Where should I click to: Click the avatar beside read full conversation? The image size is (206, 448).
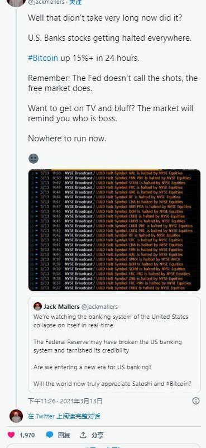[x=16, y=416]
